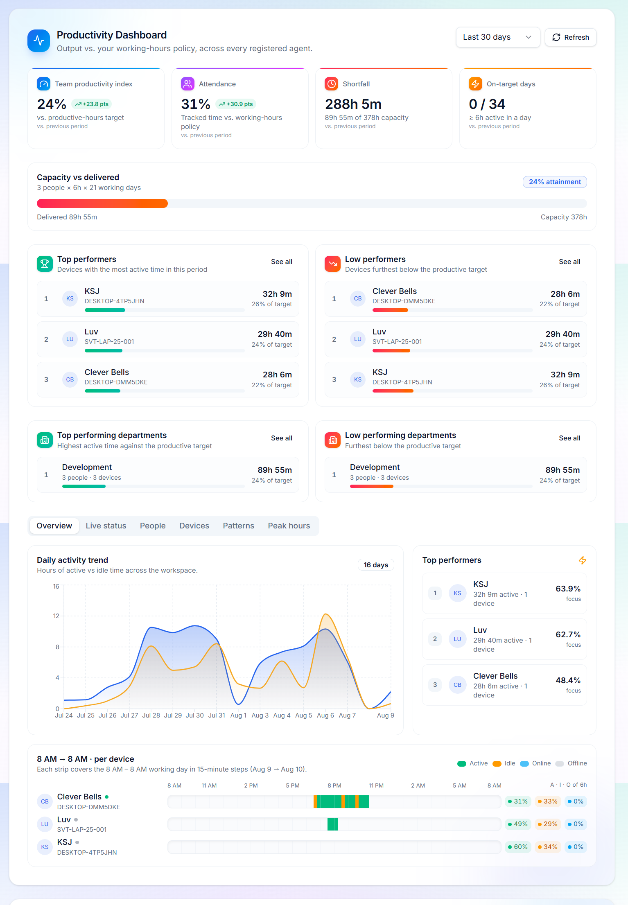Open the Last 30 days dropdown
This screenshot has height=905, width=628.
pyautogui.click(x=498, y=37)
